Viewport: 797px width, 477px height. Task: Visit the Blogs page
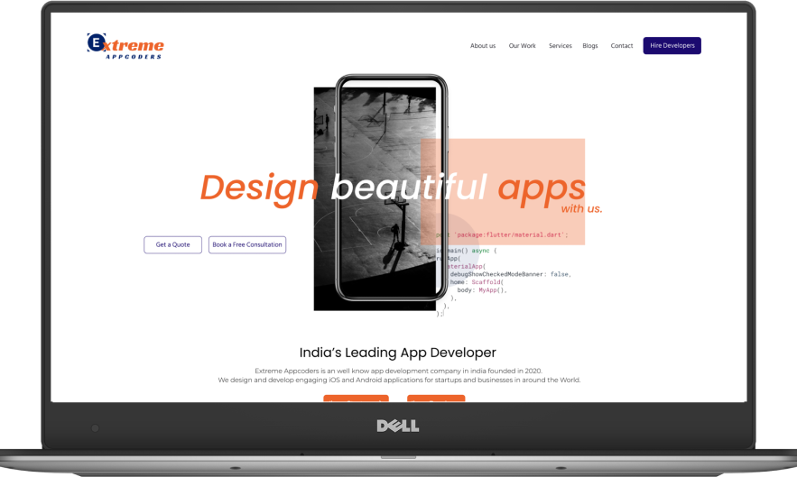[x=589, y=46]
